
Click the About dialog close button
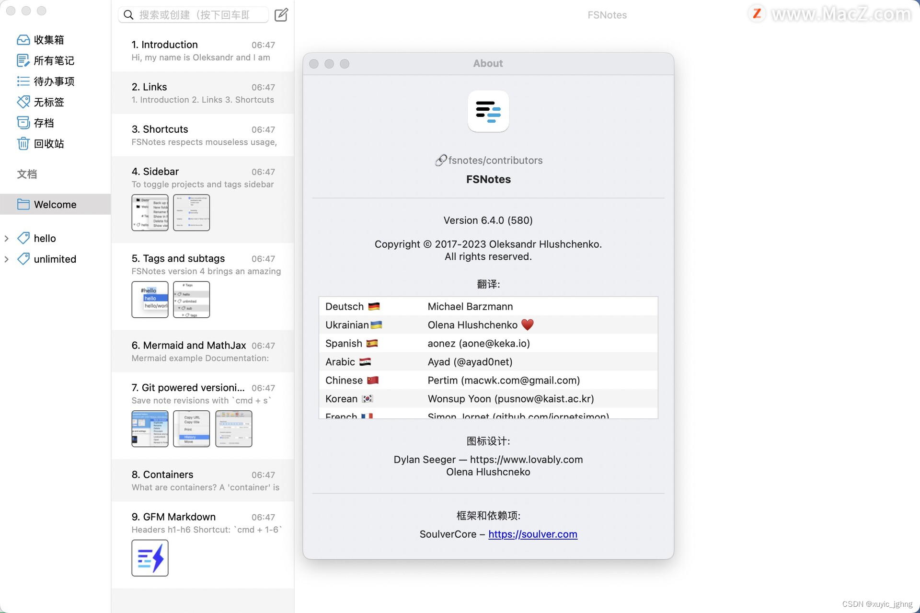316,63
